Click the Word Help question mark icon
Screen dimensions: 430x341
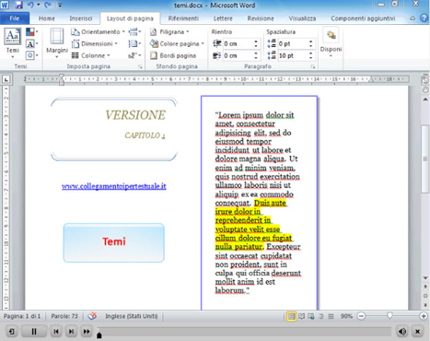424,18
